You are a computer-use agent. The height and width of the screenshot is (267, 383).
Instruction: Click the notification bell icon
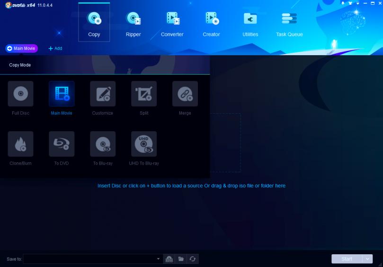343,3
